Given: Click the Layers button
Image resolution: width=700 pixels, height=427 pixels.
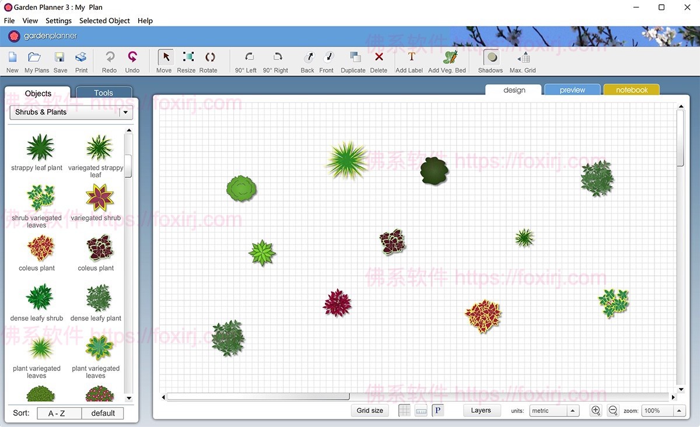Looking at the screenshot, I should [x=481, y=411].
